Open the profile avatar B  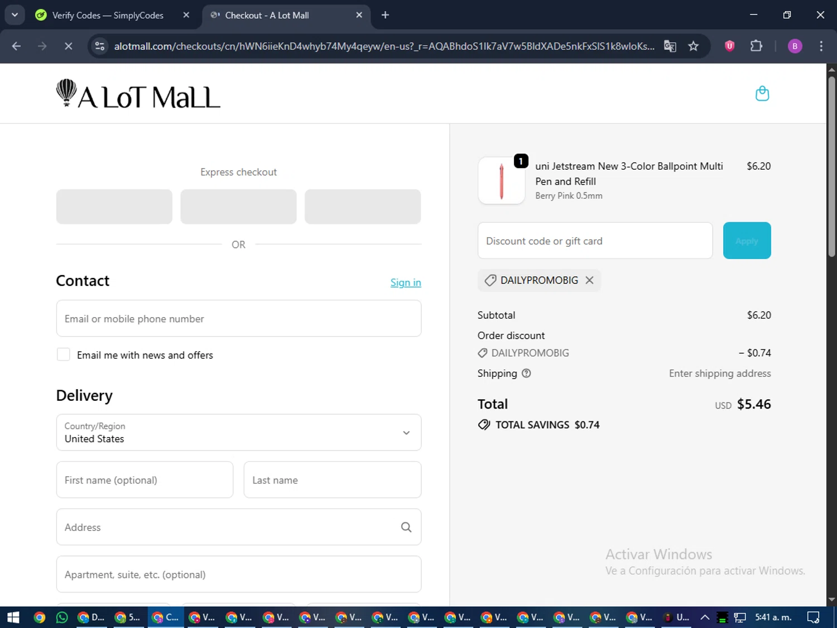(x=795, y=46)
